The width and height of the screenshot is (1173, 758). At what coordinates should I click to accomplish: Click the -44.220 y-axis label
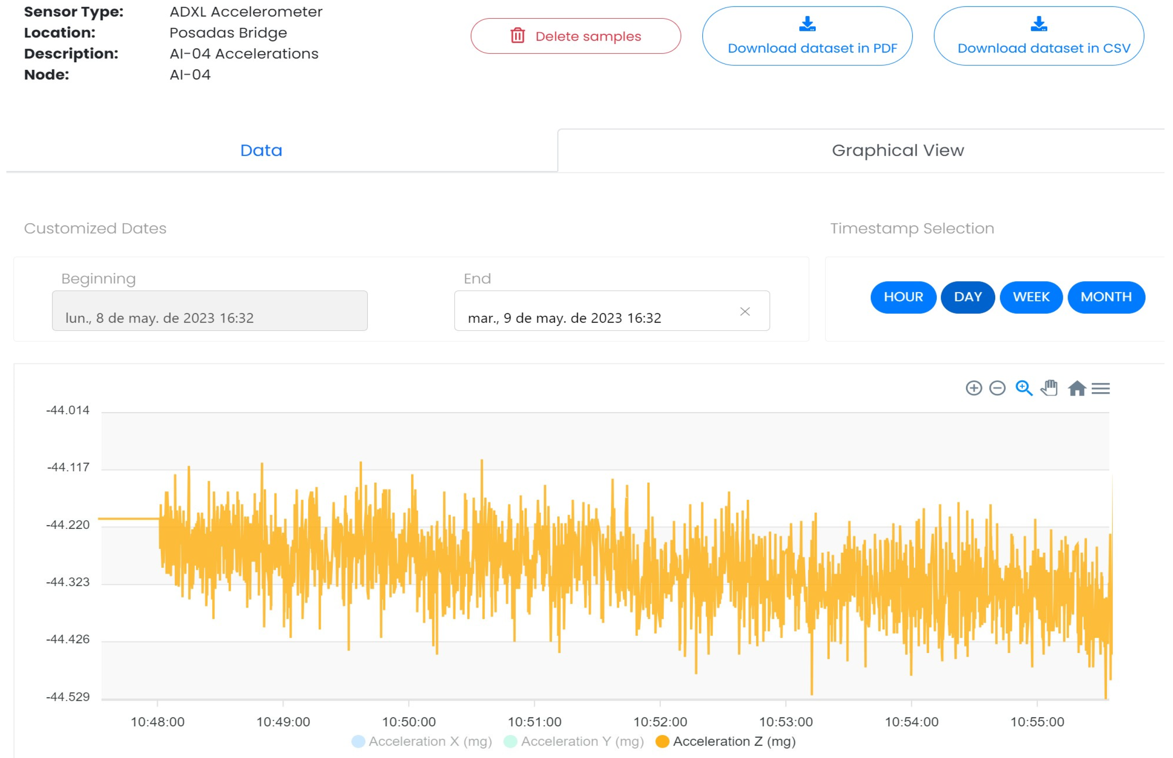68,525
